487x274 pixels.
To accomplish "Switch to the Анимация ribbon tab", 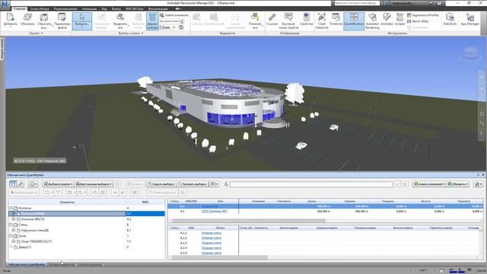I will click(89, 8).
